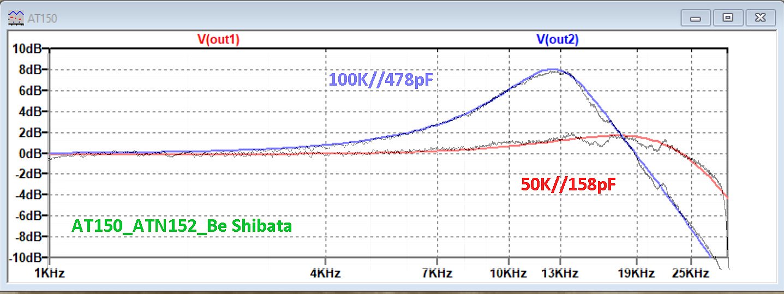Screen dimensions: 784x294
Task: Click the 10KHz frequency axis label
Action: point(508,273)
